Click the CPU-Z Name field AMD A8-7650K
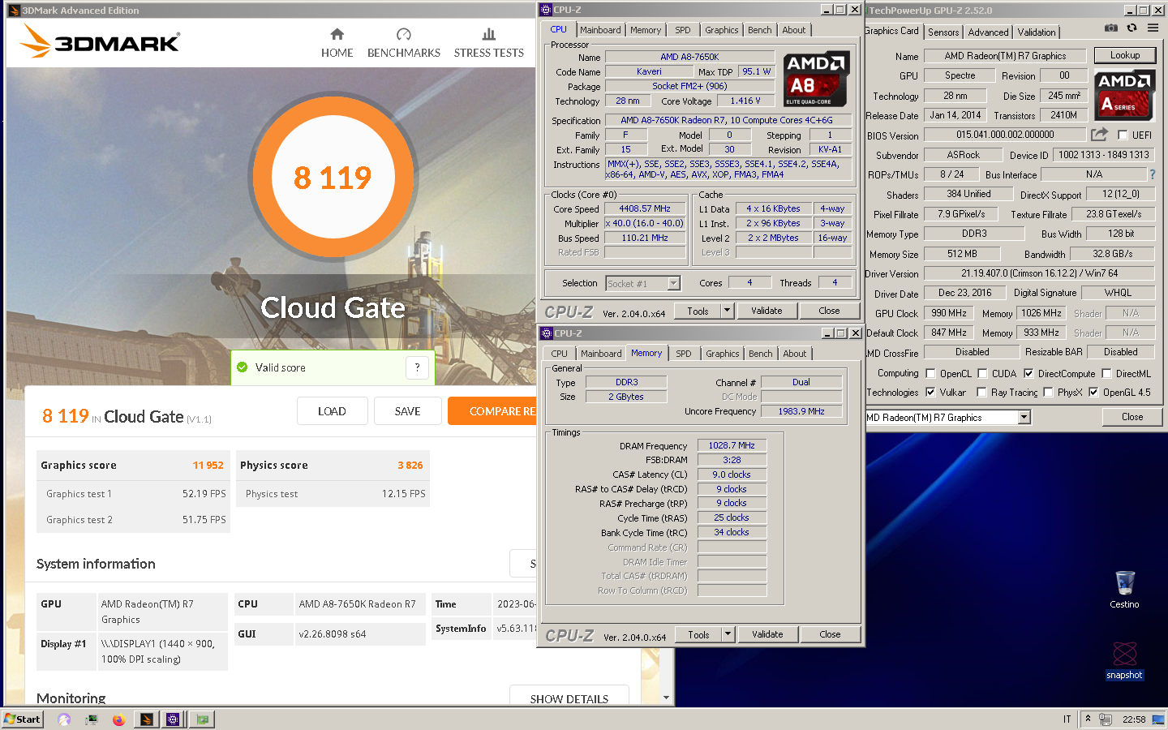The image size is (1168, 730). (689, 57)
